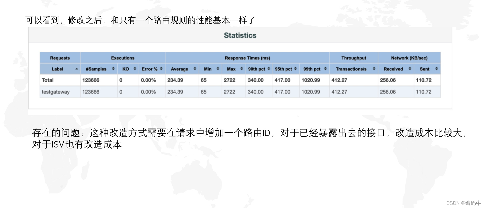
Task: Click sort icon beside Error %
Action: point(161,69)
